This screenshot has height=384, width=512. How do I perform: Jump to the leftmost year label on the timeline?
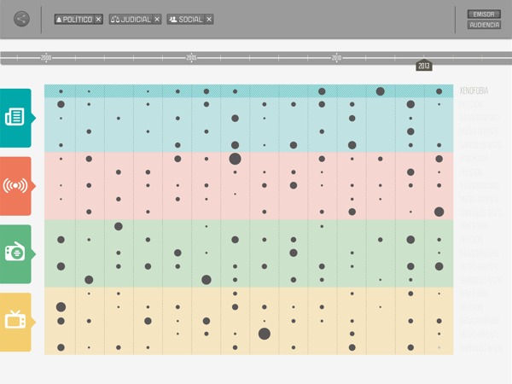pyautogui.click(x=46, y=57)
